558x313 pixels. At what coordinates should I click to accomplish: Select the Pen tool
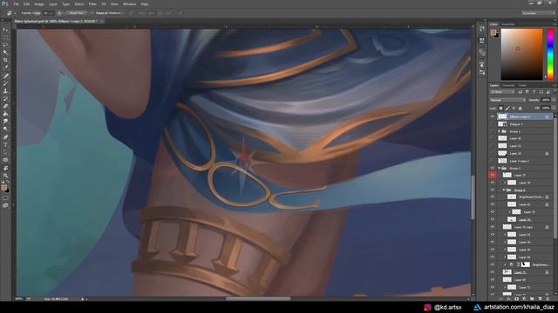(5, 137)
